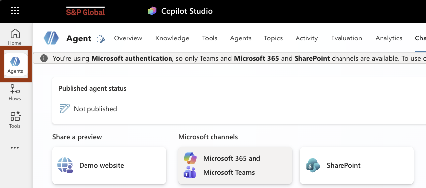Viewport: 426px width, 188px height.
Task: Open the Demo website channel card
Action: click(109, 165)
